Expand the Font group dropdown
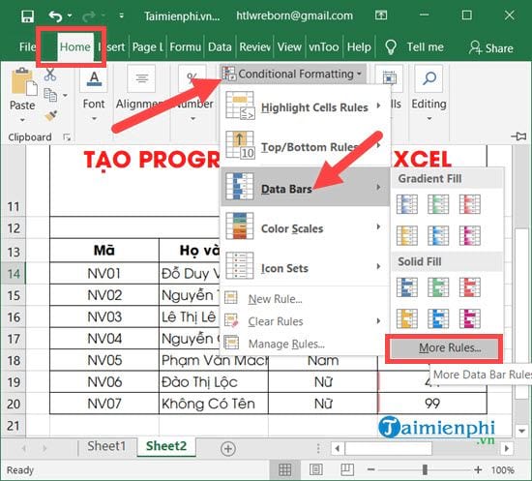This screenshot has width=532, height=481. click(x=94, y=119)
